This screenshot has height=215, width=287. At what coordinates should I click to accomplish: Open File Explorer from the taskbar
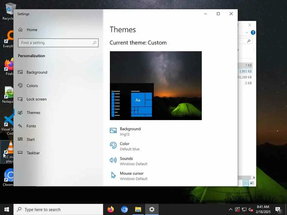click(138, 209)
